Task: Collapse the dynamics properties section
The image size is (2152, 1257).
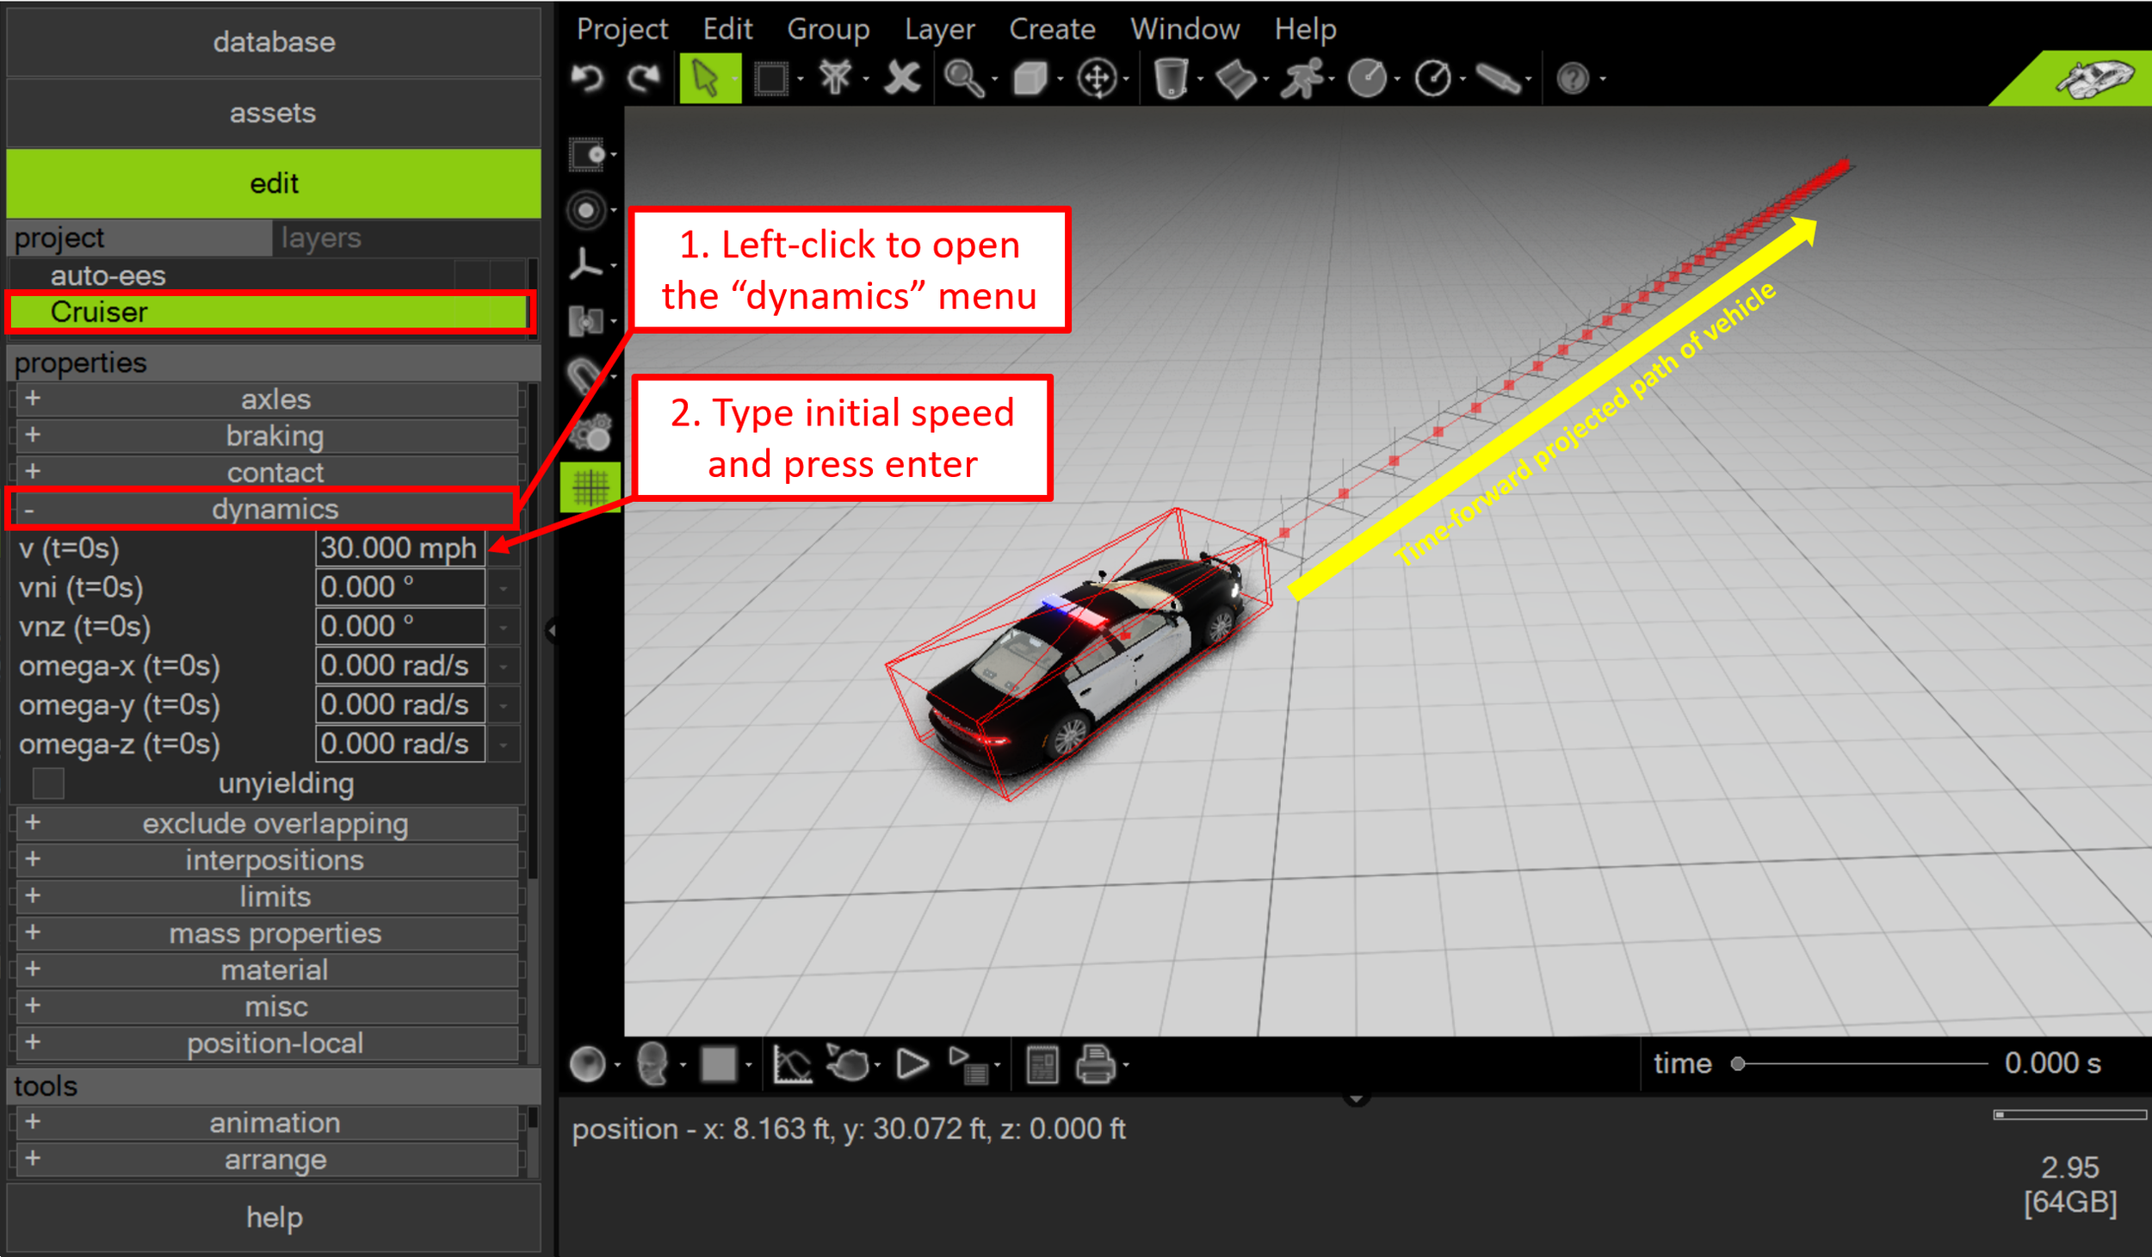Action: tap(274, 509)
